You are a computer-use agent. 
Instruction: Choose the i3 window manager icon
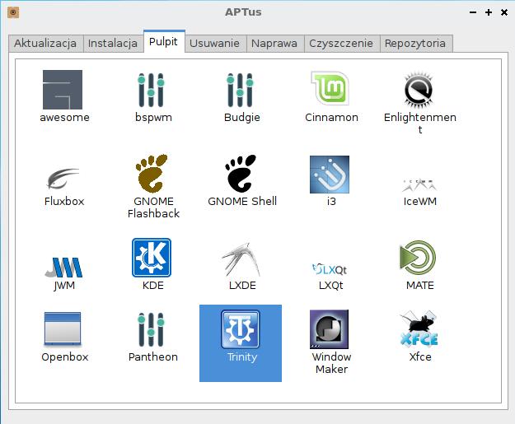click(x=330, y=175)
